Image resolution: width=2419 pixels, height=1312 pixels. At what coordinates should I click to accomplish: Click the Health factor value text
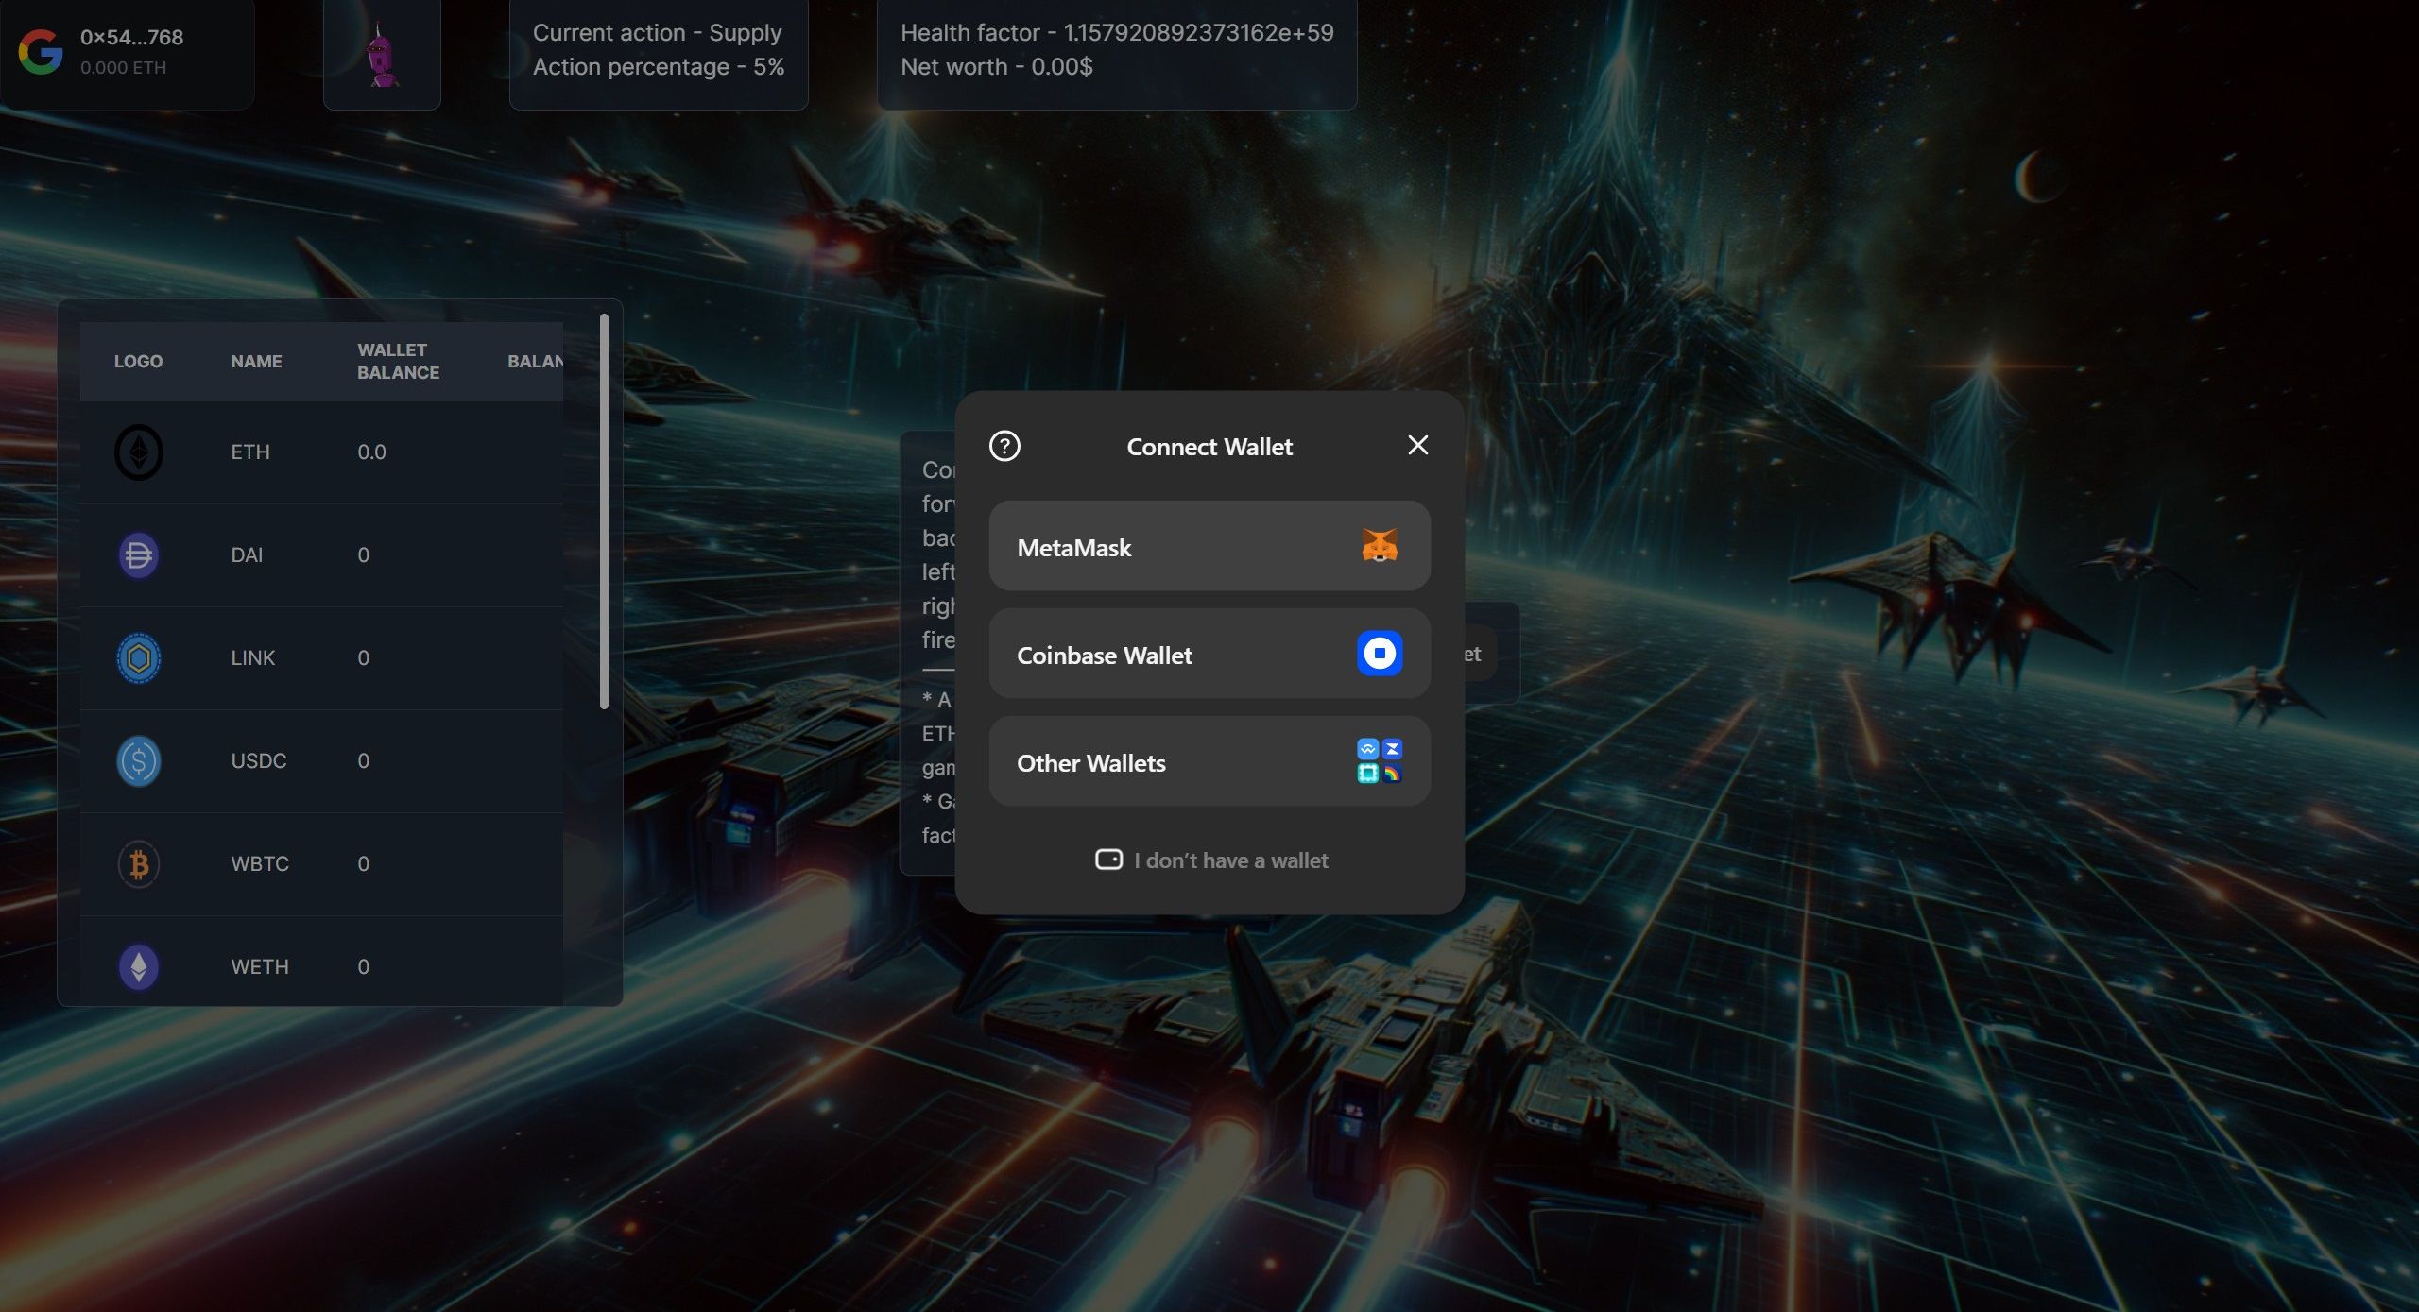coord(1117,33)
